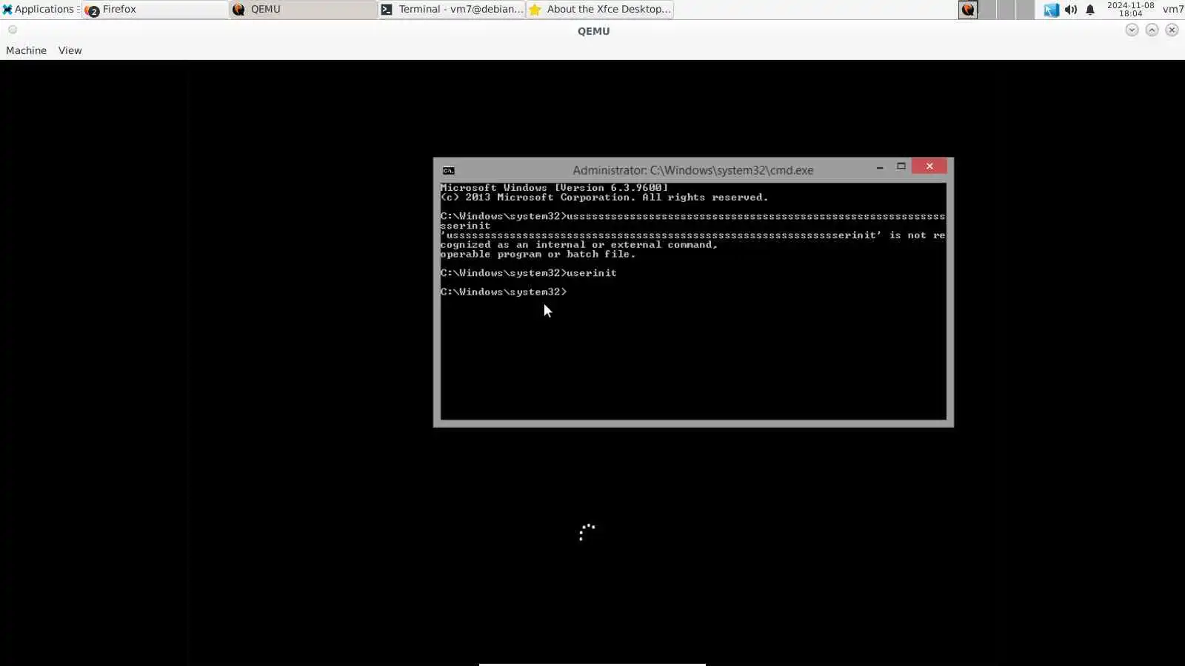1185x666 pixels.
Task: Click the '(c) 2013 Microsoft Corporation' line
Action: coord(604,198)
